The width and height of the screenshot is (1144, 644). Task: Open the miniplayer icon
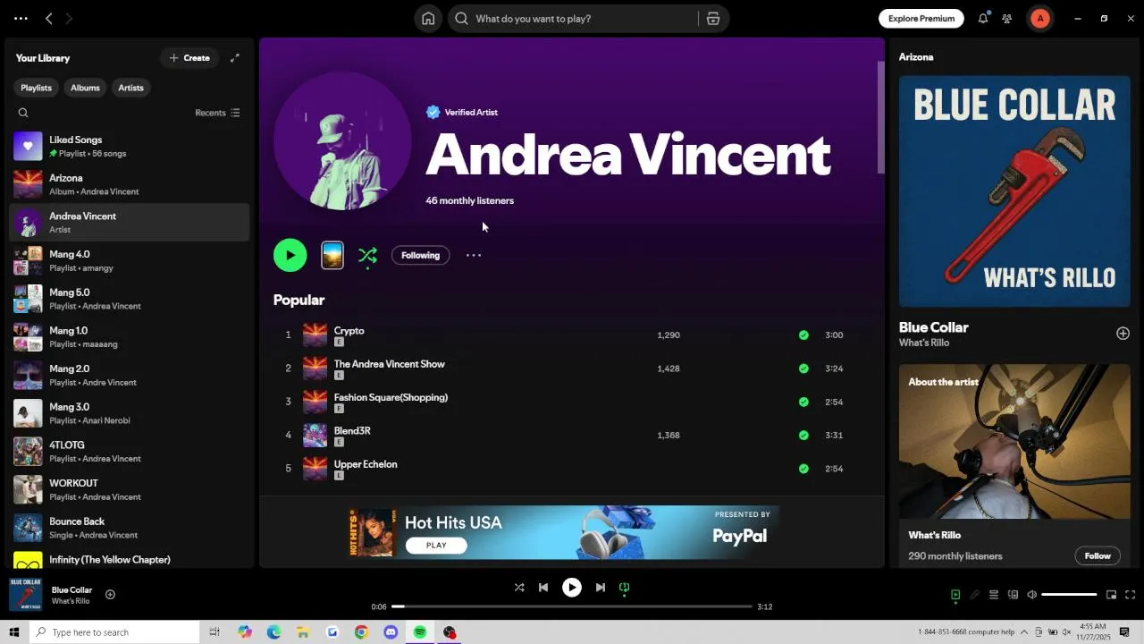coord(1111,595)
